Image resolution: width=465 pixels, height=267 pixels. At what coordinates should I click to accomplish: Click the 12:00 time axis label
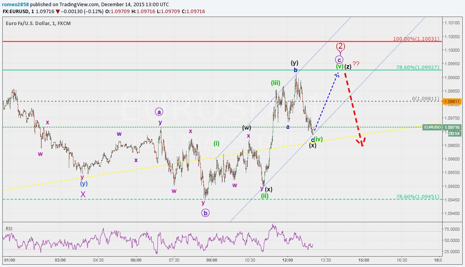click(288, 260)
